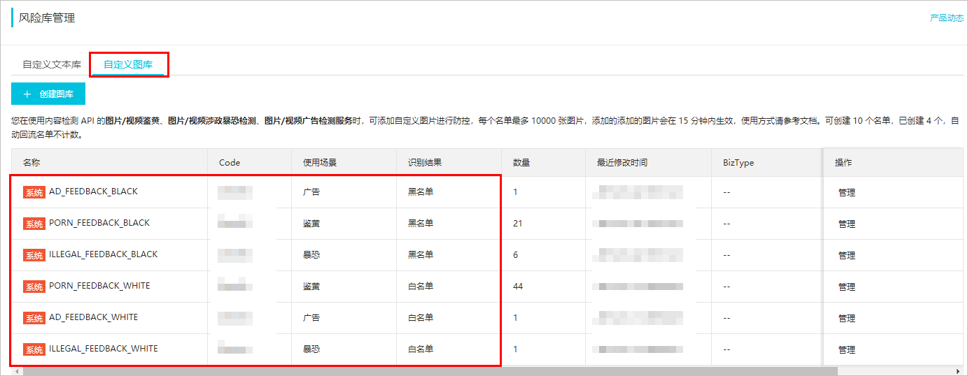Viewport: 968px width, 376px height.
Task: Click 鉴黄 scene in PORN_FEEDBACK_BLACK row
Action: [311, 224]
